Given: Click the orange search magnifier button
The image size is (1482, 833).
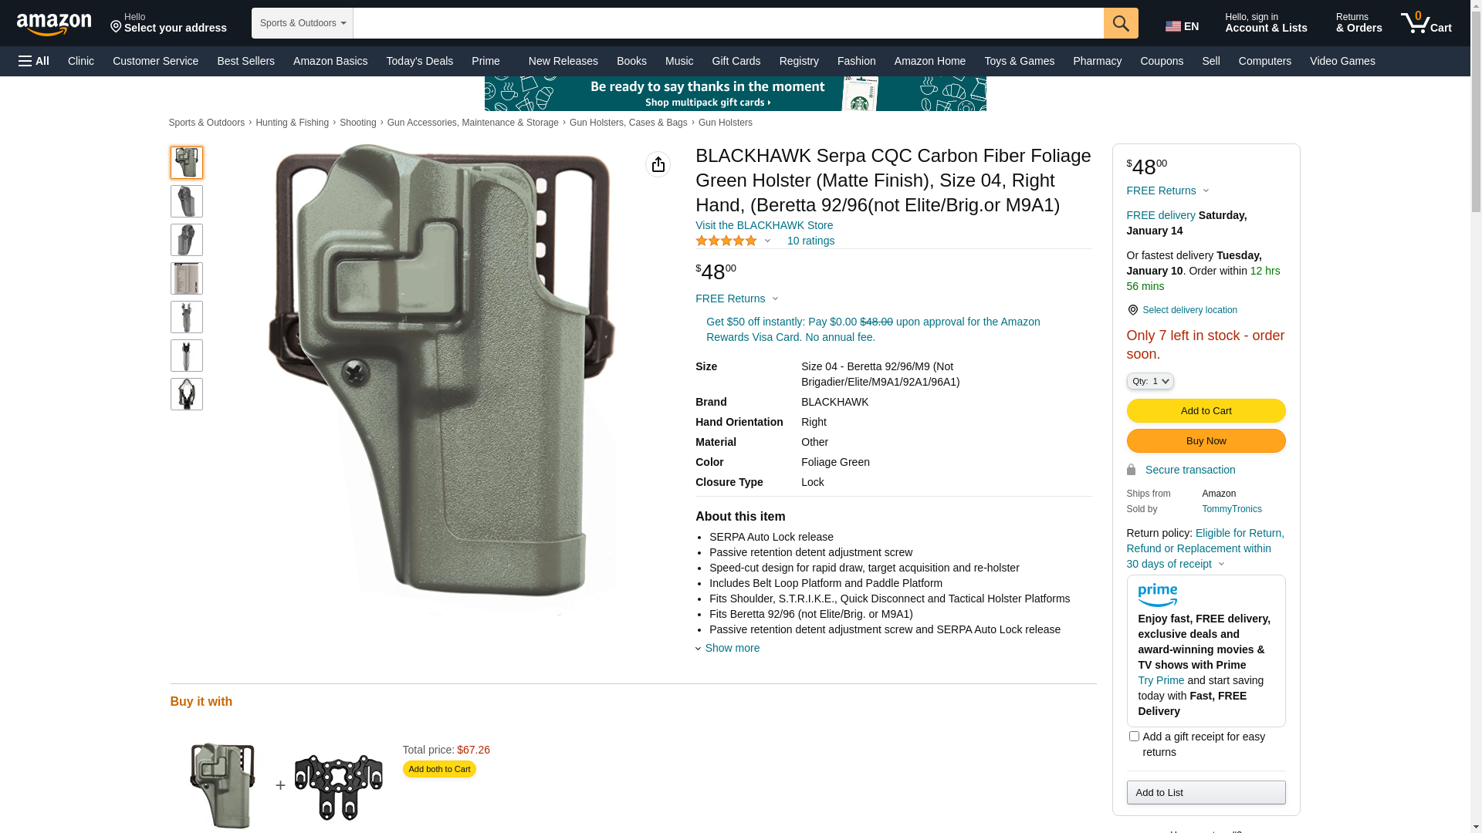Looking at the screenshot, I should tap(1121, 23).
